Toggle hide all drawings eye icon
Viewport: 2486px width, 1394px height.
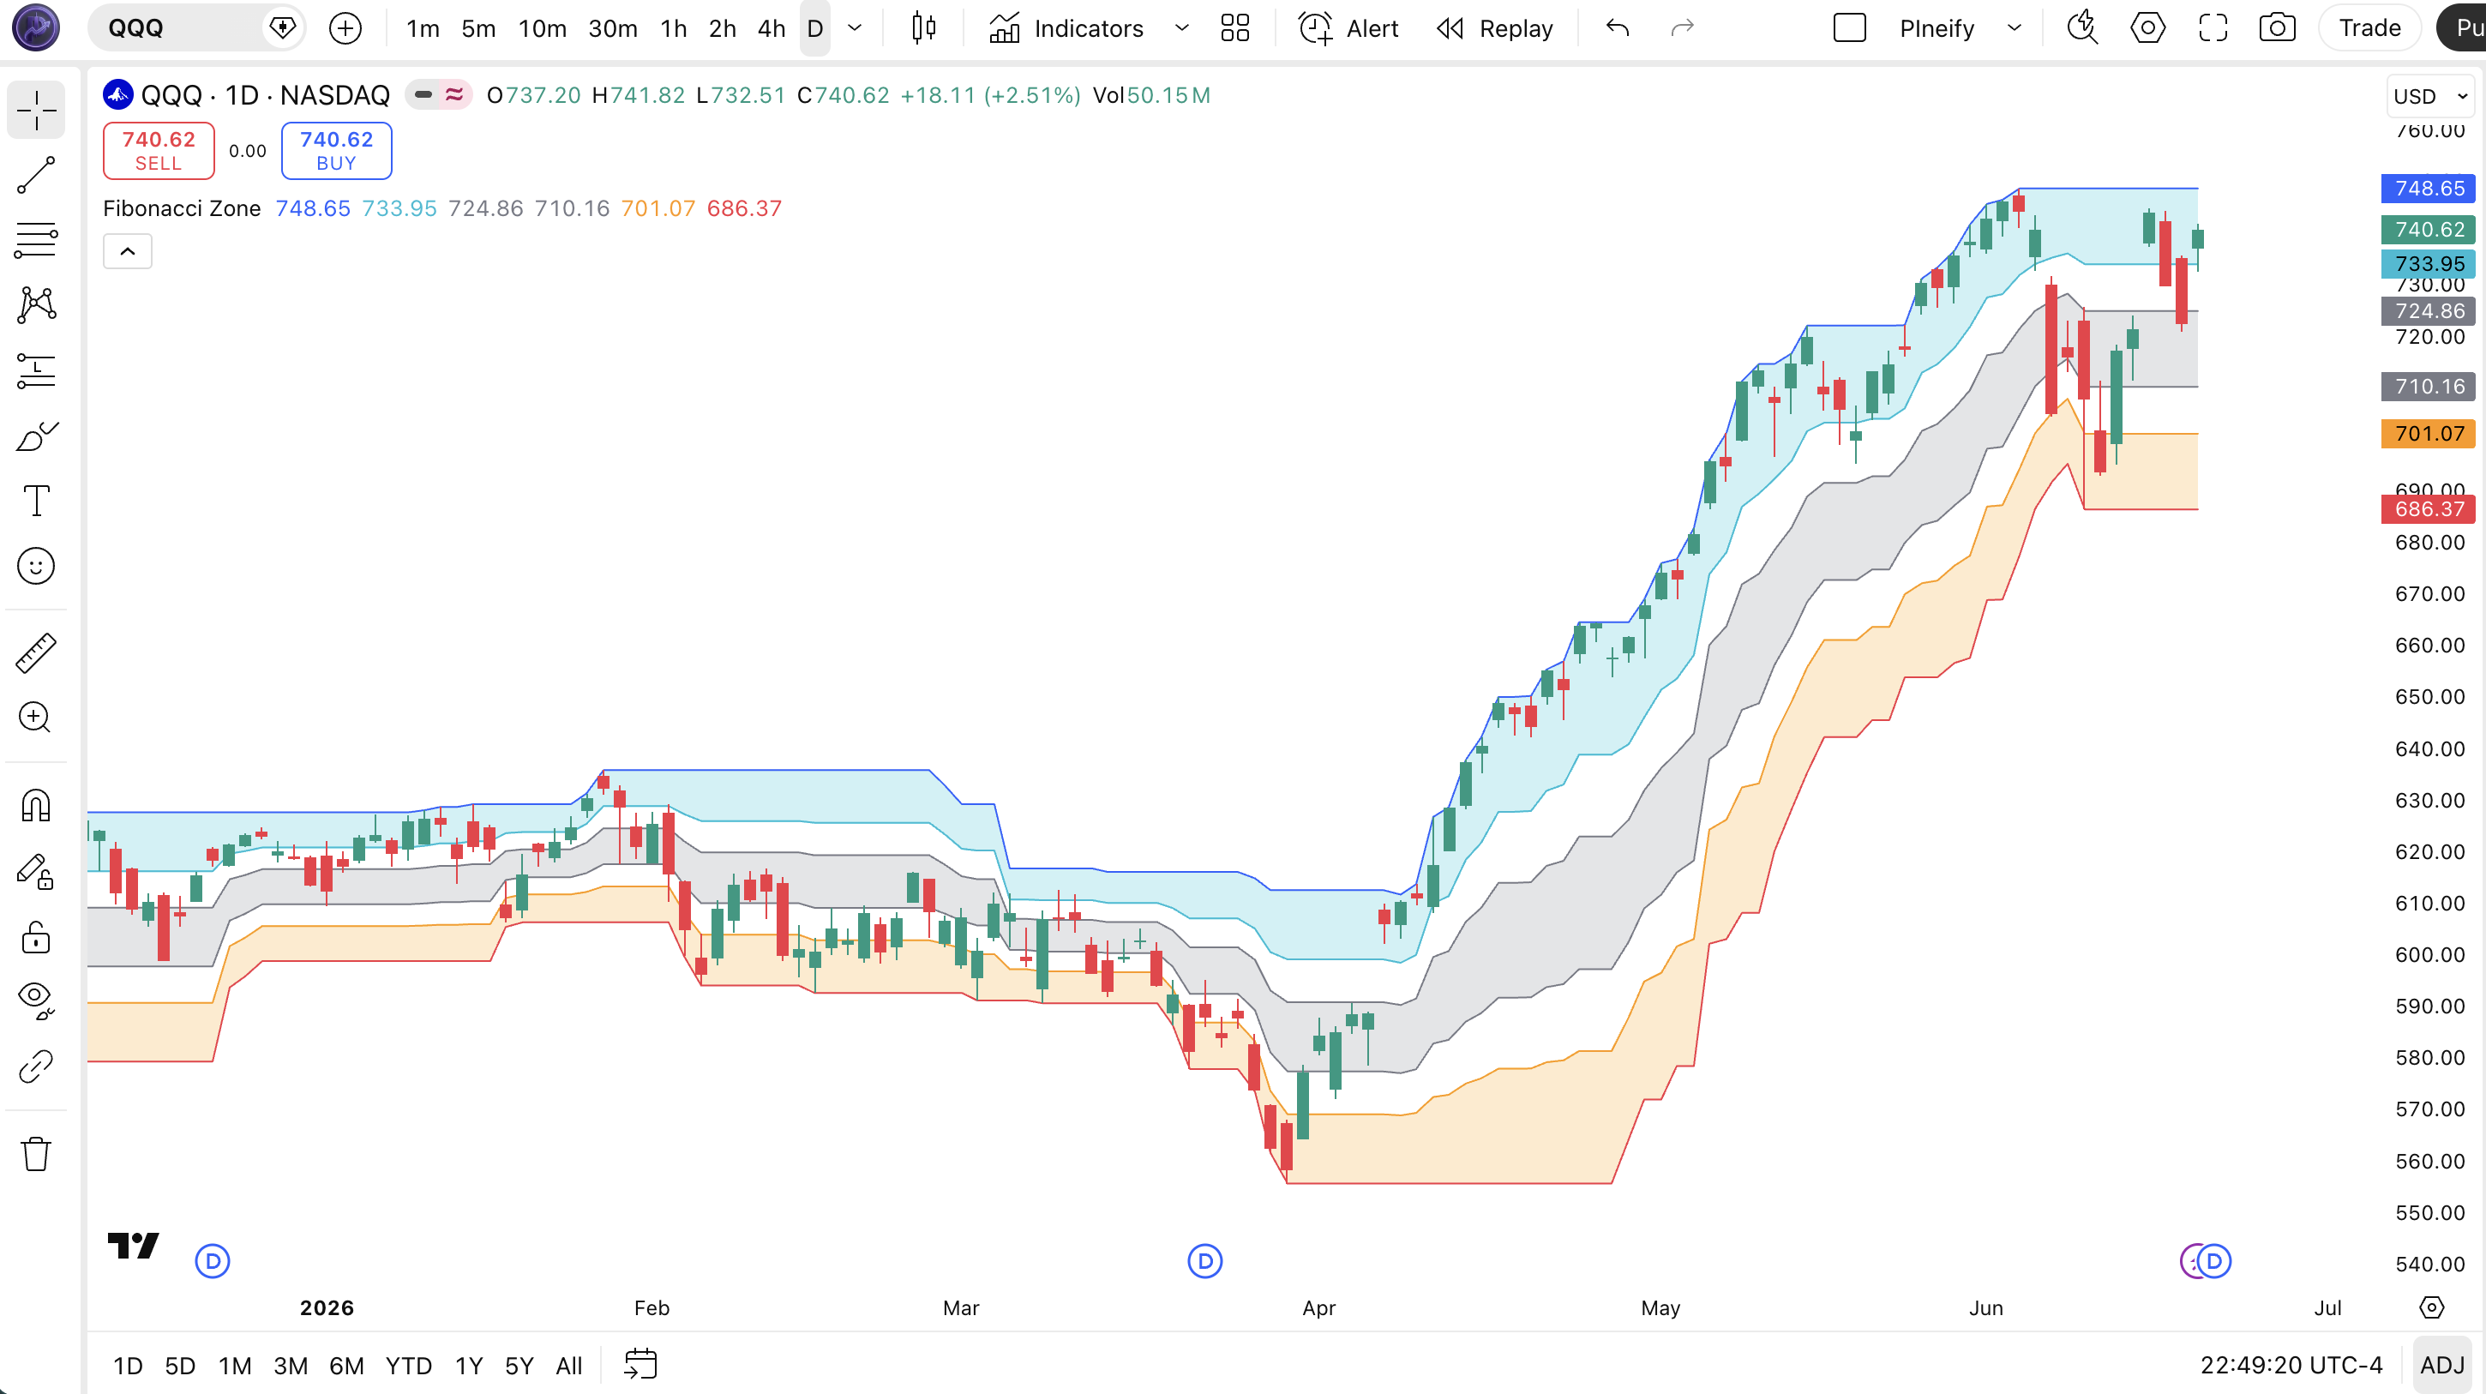tap(36, 1000)
